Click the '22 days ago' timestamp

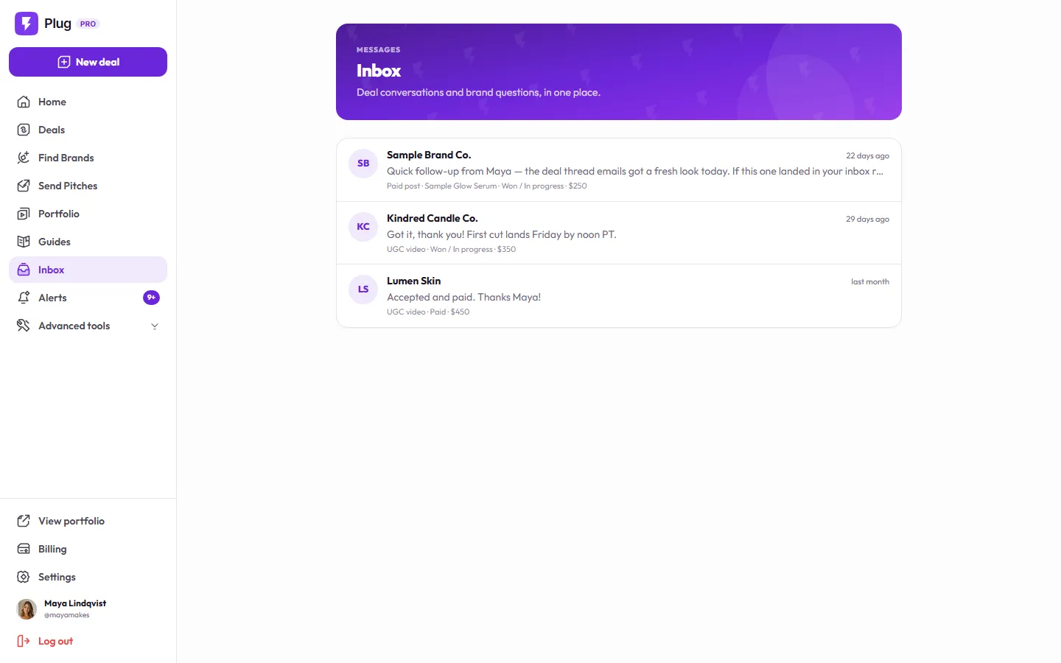[x=867, y=155]
